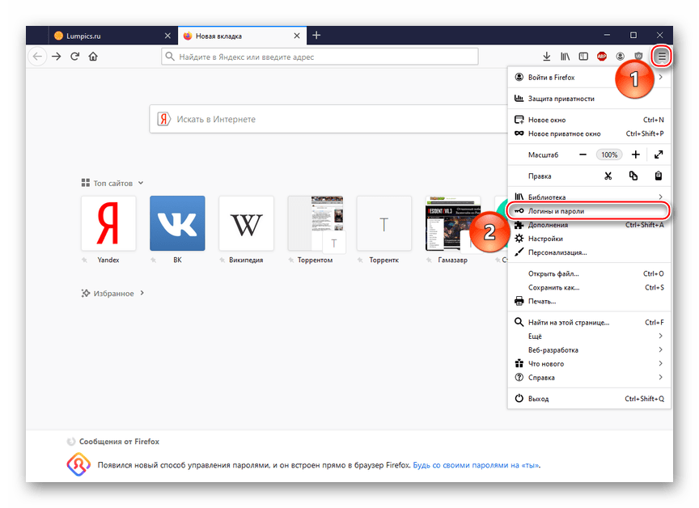Click the Downloads arrow icon in toolbar

[547, 57]
